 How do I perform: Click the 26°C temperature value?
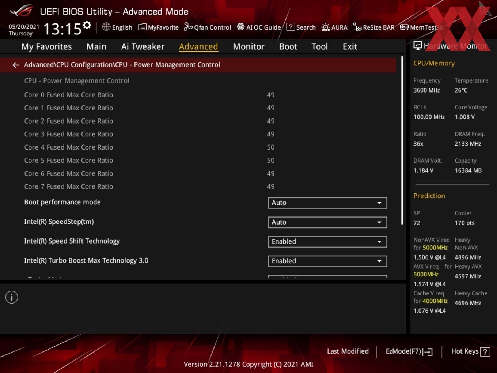pos(461,90)
